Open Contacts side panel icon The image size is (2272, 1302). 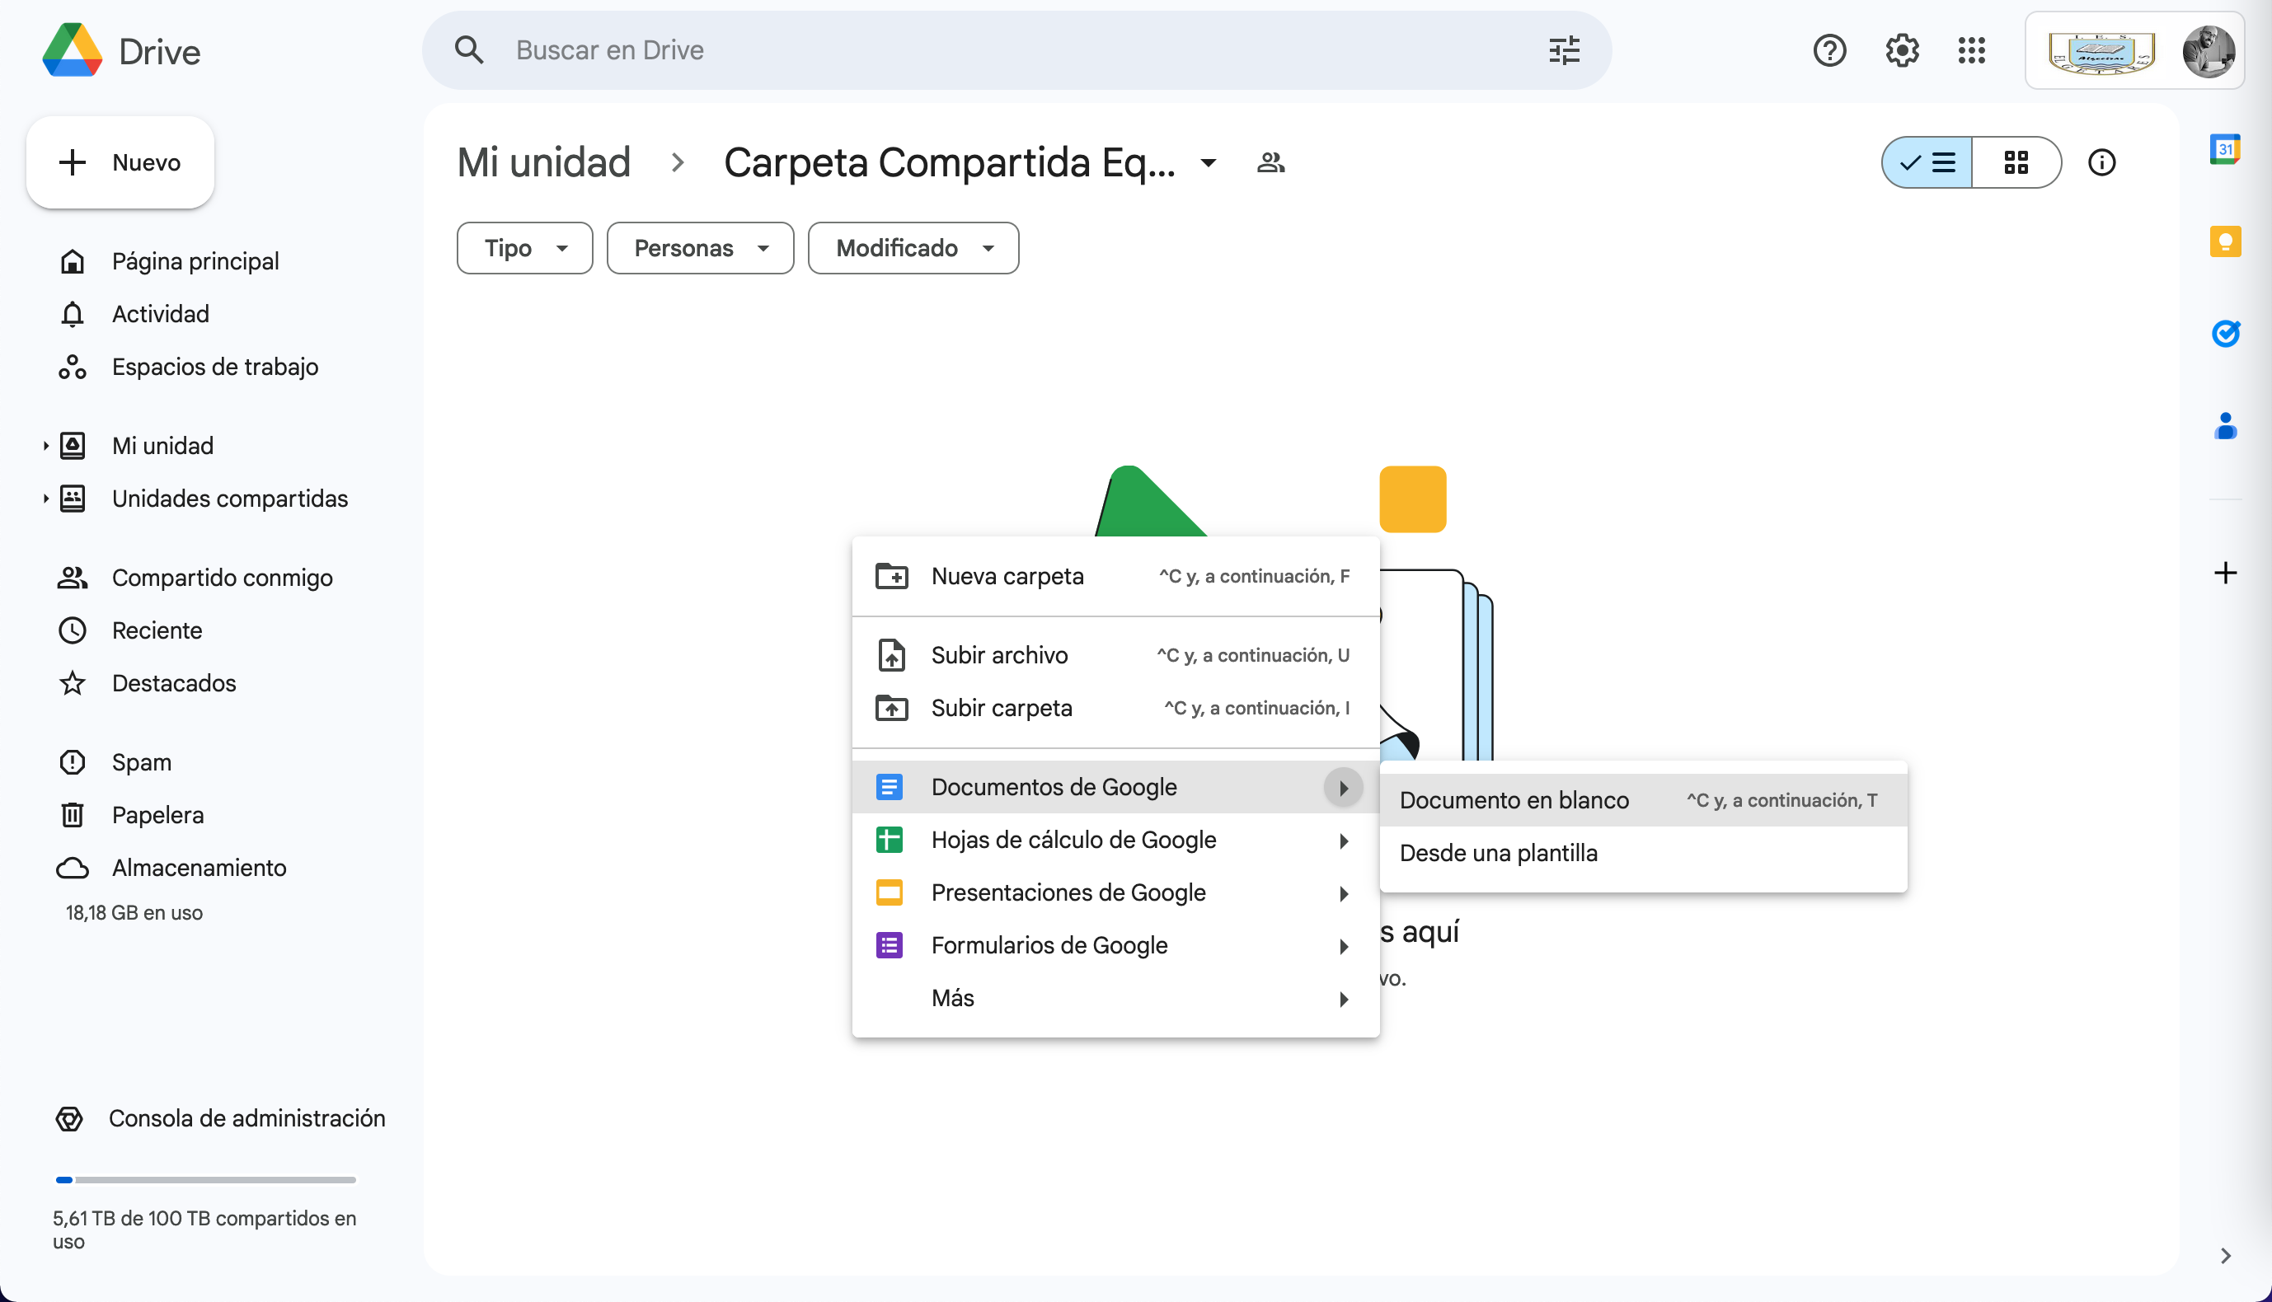[2224, 427]
